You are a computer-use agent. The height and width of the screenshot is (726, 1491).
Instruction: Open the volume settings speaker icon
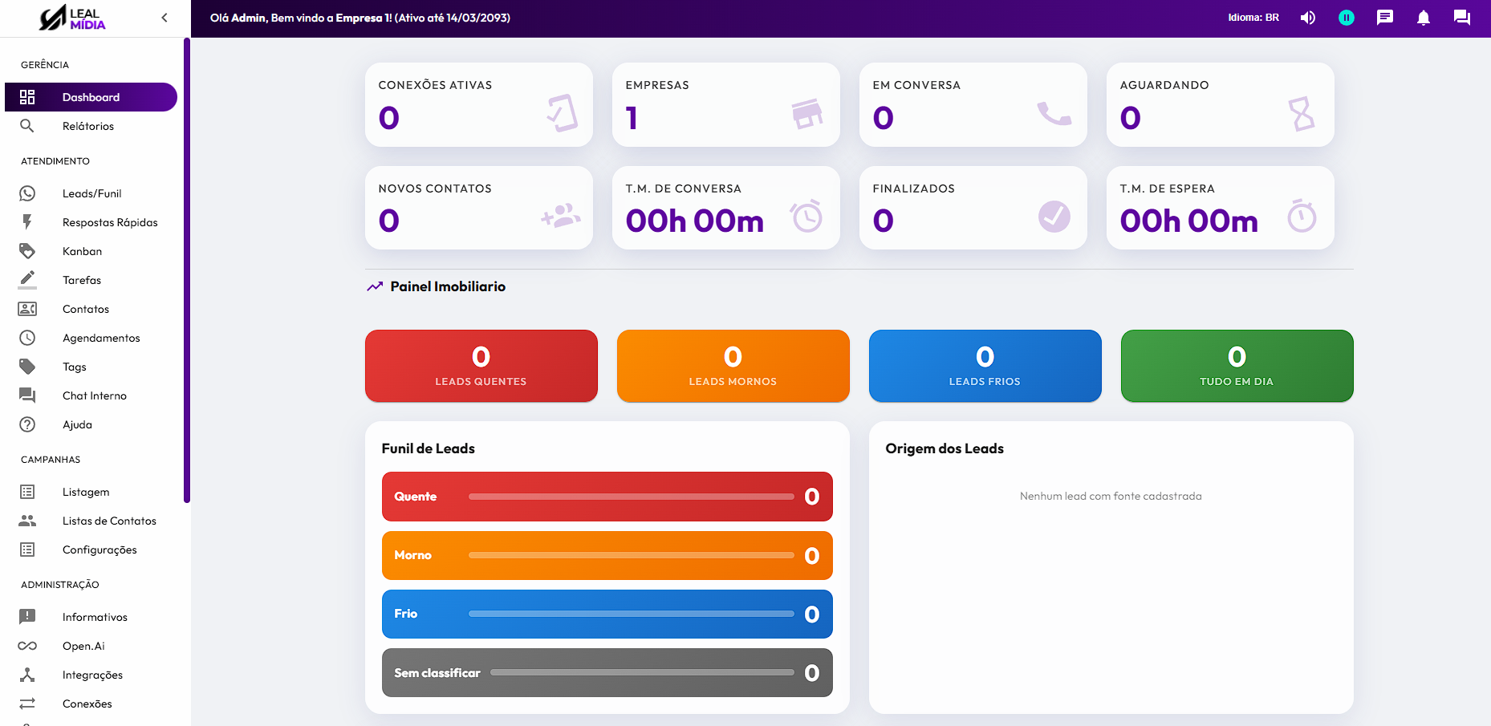[x=1307, y=18]
